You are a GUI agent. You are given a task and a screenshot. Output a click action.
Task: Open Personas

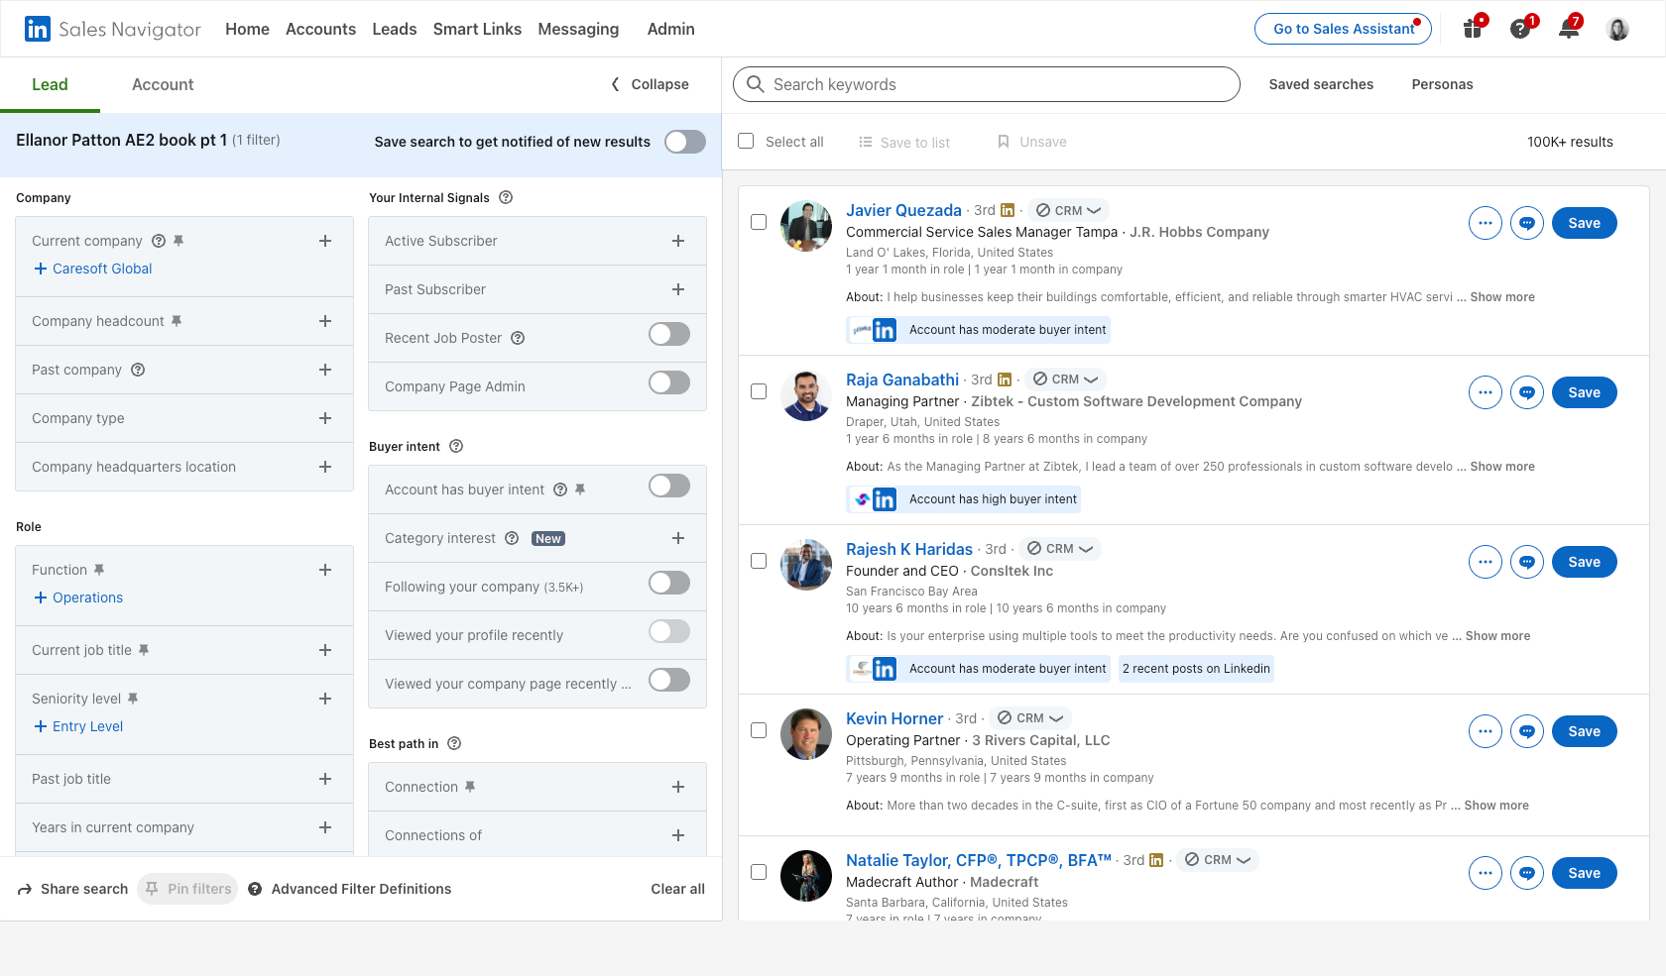pyautogui.click(x=1442, y=84)
